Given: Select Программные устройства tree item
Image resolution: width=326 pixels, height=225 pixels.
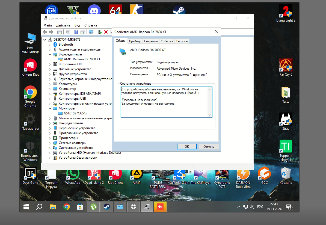Looking at the screenshot, I should point(78,133).
